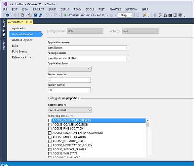The width and height of the screenshot is (194, 166).
Task: Open the BUILD menu
Action: pos(52,9)
